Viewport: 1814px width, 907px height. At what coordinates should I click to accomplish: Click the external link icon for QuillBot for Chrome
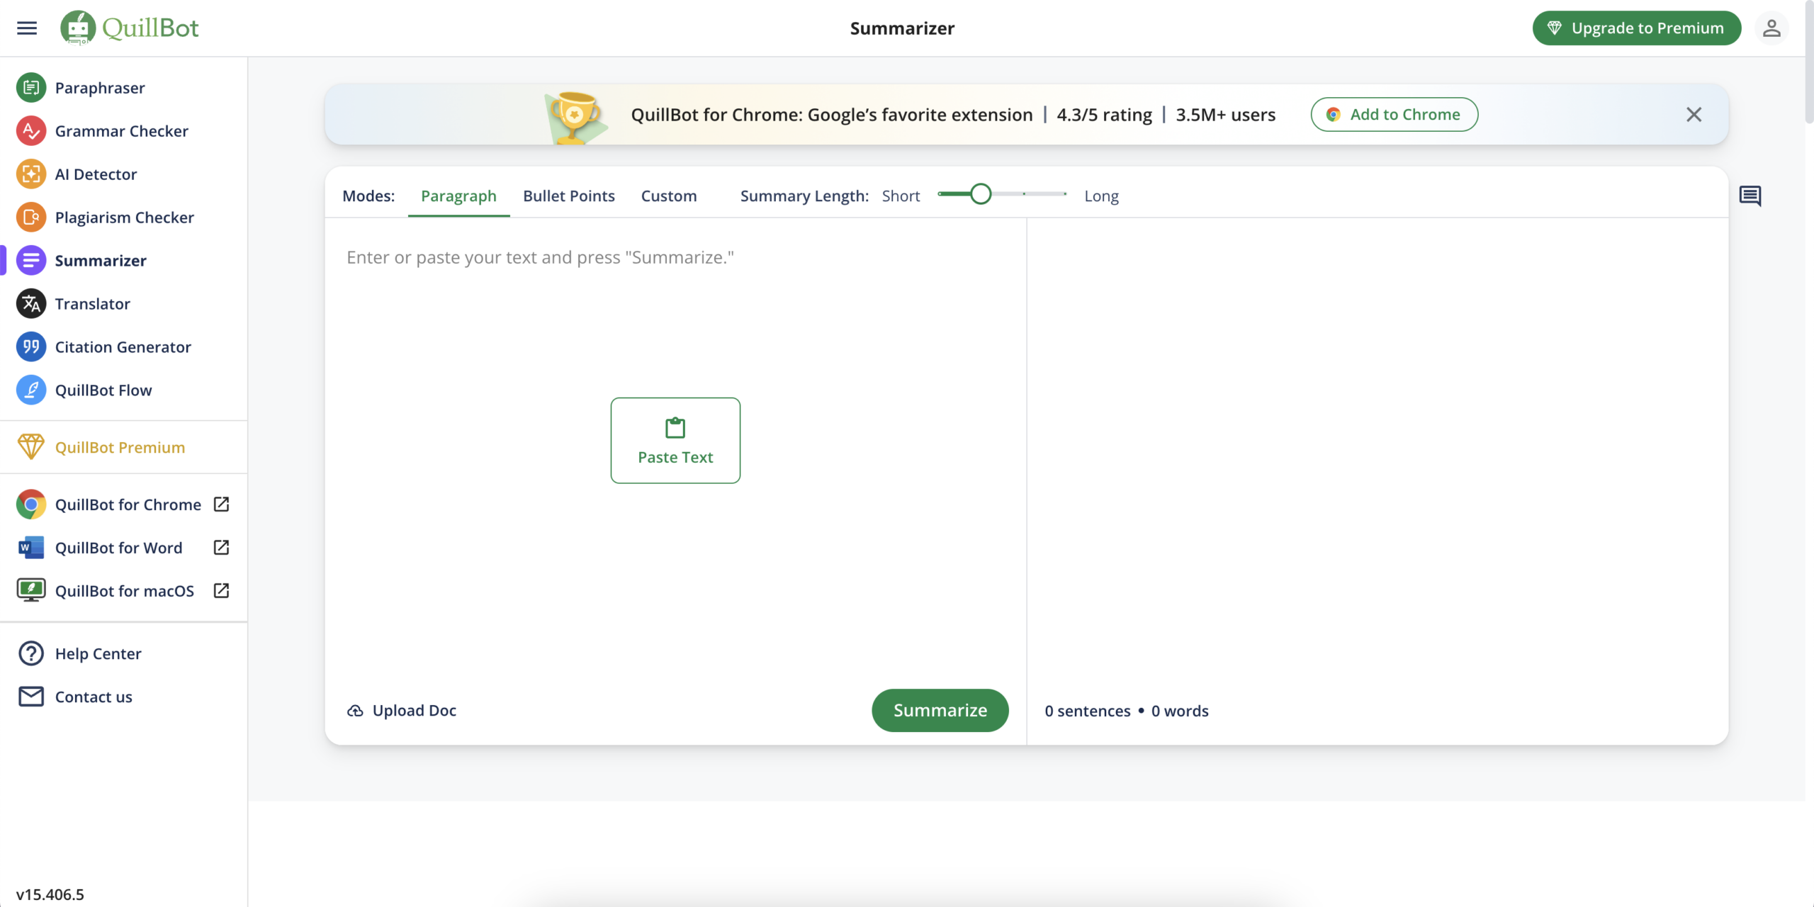click(x=221, y=504)
